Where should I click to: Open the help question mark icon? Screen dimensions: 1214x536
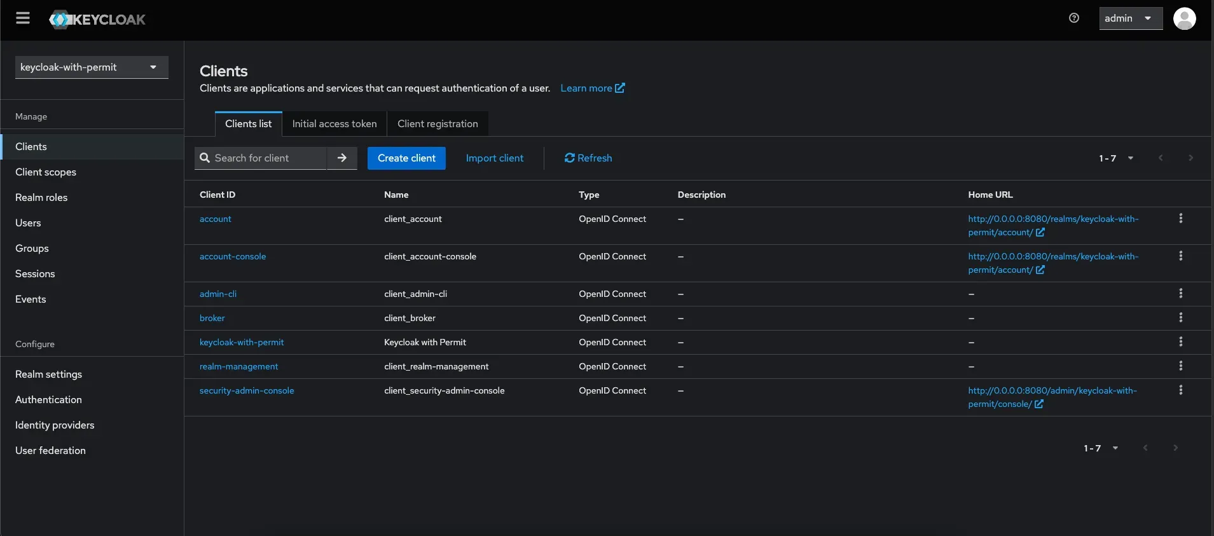(x=1074, y=18)
